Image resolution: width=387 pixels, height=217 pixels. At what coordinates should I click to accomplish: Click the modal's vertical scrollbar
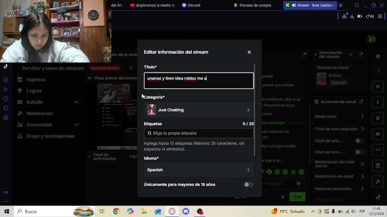pos(255,110)
